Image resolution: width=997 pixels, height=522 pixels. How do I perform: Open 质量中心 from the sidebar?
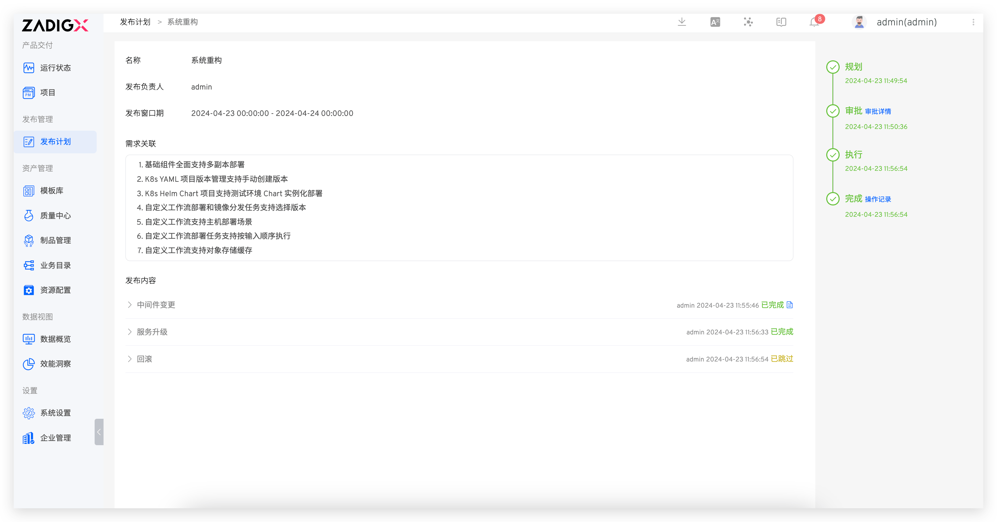pos(55,216)
